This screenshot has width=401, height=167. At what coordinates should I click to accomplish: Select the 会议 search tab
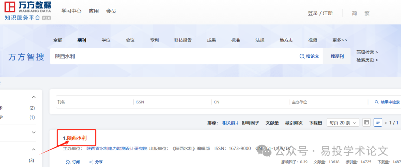(x=130, y=40)
